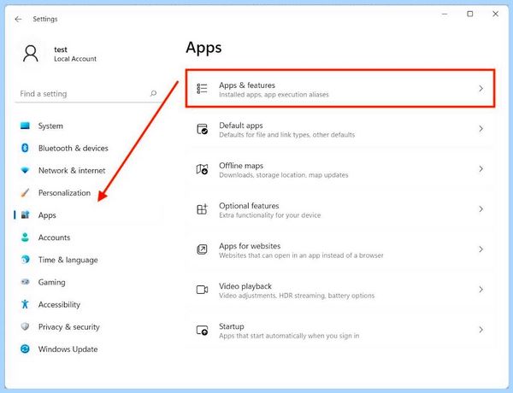Viewport: 513px width, 393px height.
Task: Open Privacy & security section
Action: coord(89,326)
